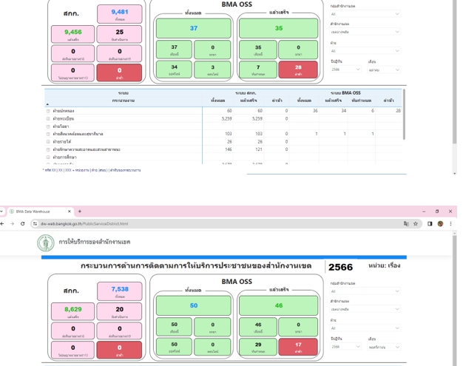The height and width of the screenshot is (366, 466).
Task: Expand the ฝ่ายรายได้ row in the table
Action: (x=48, y=141)
